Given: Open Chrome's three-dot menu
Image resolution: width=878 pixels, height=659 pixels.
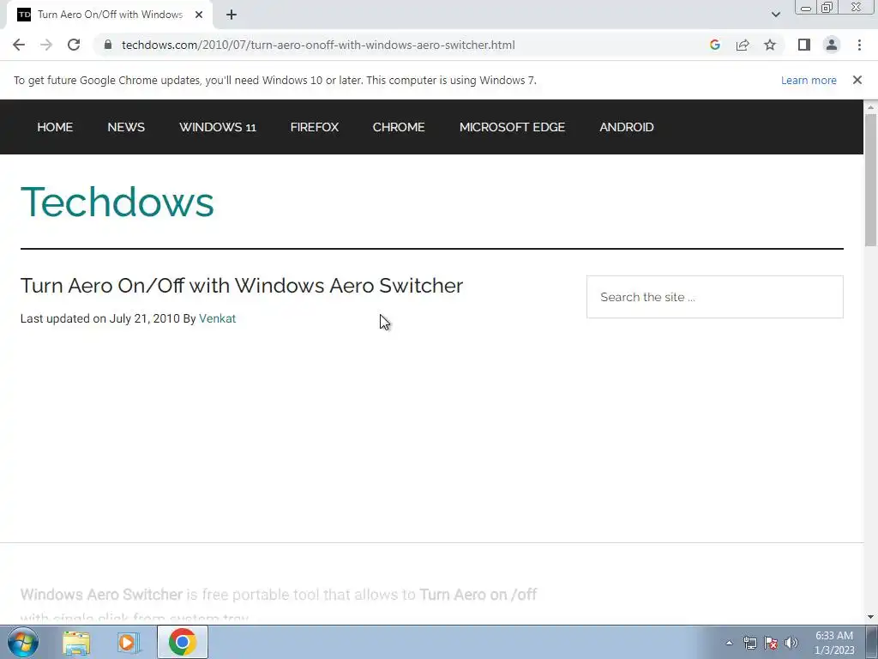Looking at the screenshot, I should (x=859, y=45).
